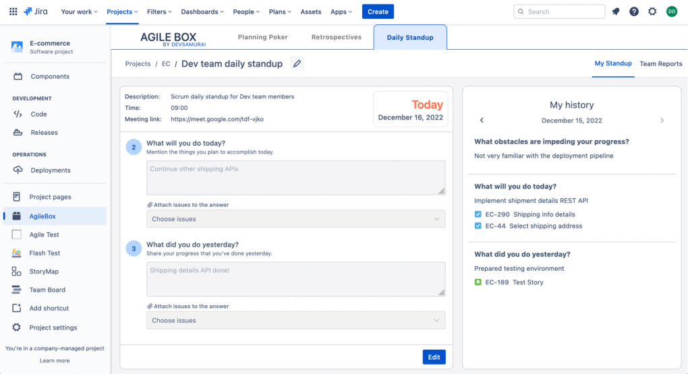Click the Components icon in sidebar
Screen dimensions: 688x374
click(18, 76)
